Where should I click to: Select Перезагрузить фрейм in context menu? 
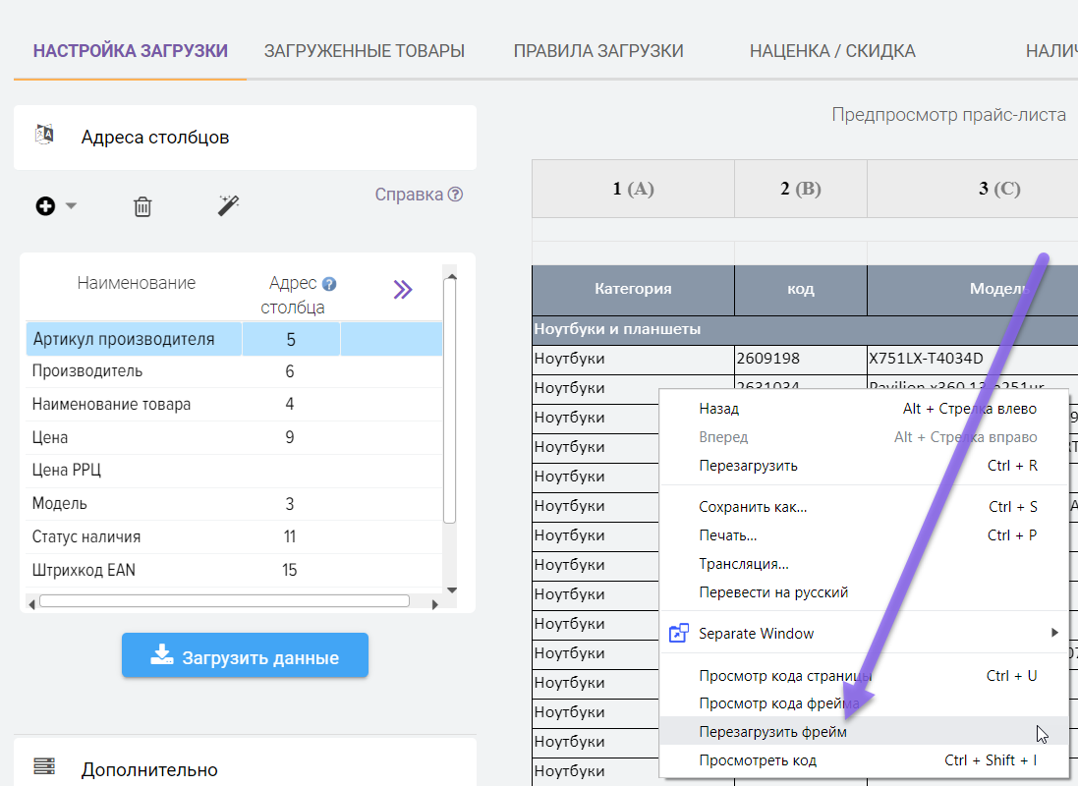pos(772,732)
